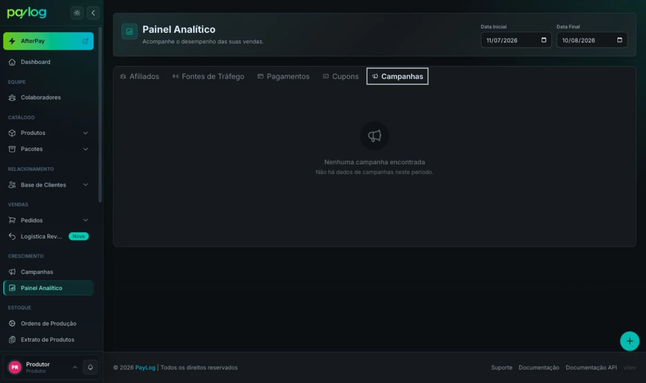
Task: Open notifications bell icon
Action: point(90,367)
